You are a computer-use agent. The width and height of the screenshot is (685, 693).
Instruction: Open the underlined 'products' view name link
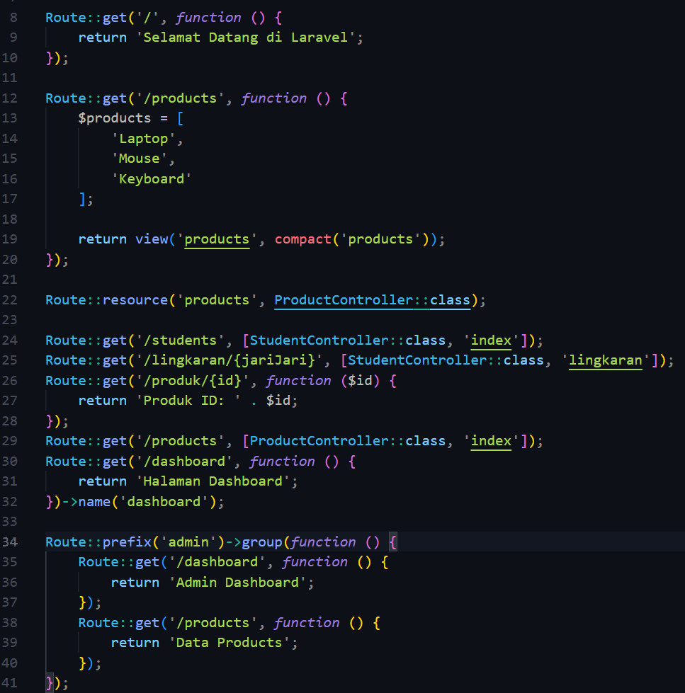tap(217, 239)
